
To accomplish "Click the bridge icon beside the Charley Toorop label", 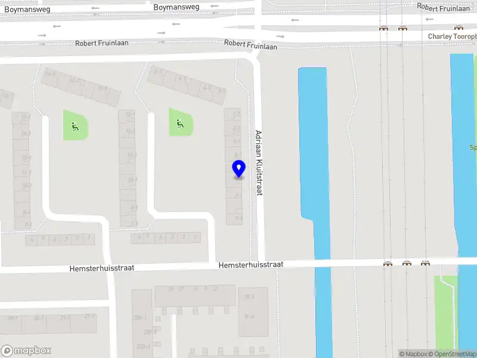I will [459, 28].
